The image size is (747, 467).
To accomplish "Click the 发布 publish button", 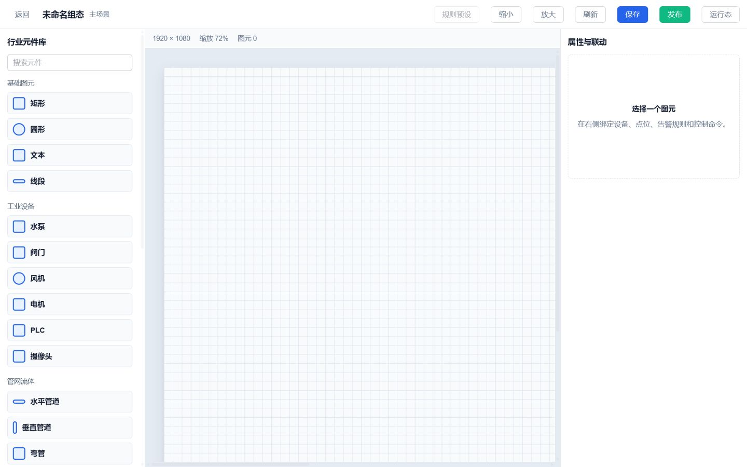I will click(x=674, y=15).
